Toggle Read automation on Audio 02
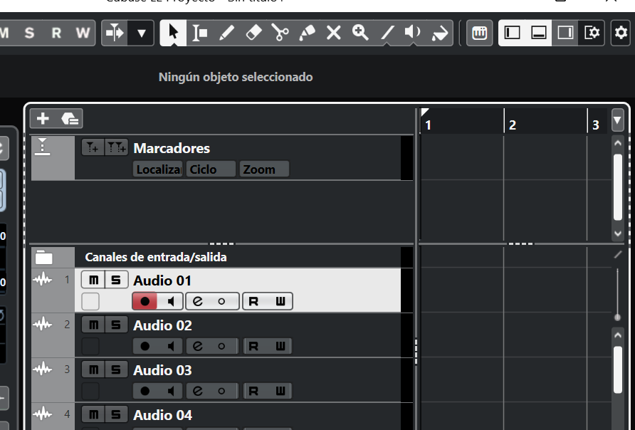 tap(253, 347)
